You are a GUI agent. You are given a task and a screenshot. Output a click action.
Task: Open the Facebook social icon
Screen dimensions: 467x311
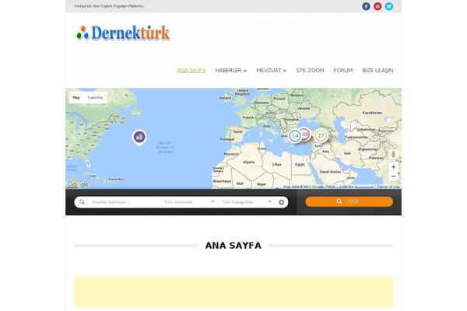click(366, 6)
